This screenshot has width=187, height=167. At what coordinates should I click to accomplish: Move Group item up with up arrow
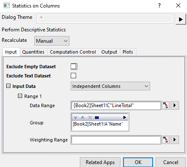coord(83,118)
